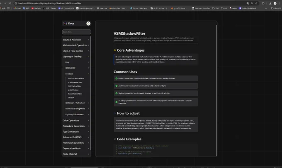Click the Core Advantages heading

pyautogui.click(x=131, y=50)
